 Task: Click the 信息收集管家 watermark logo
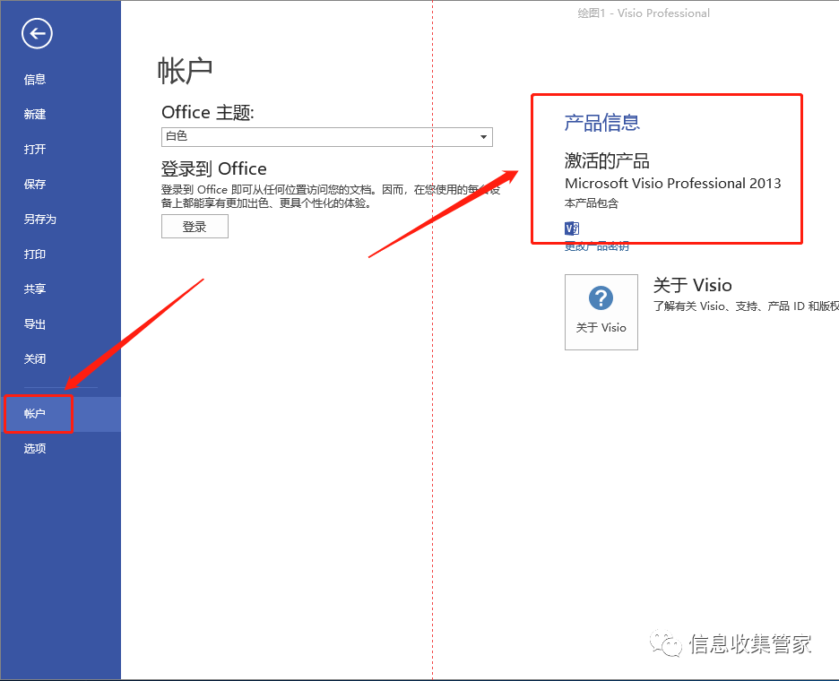tap(665, 643)
